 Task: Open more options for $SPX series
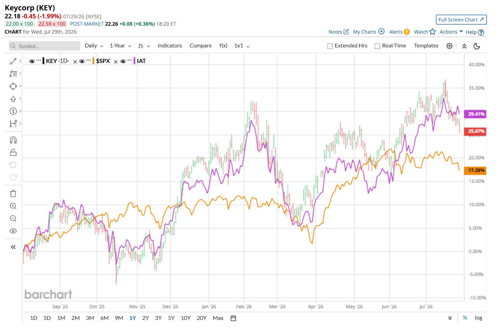(x=89, y=61)
